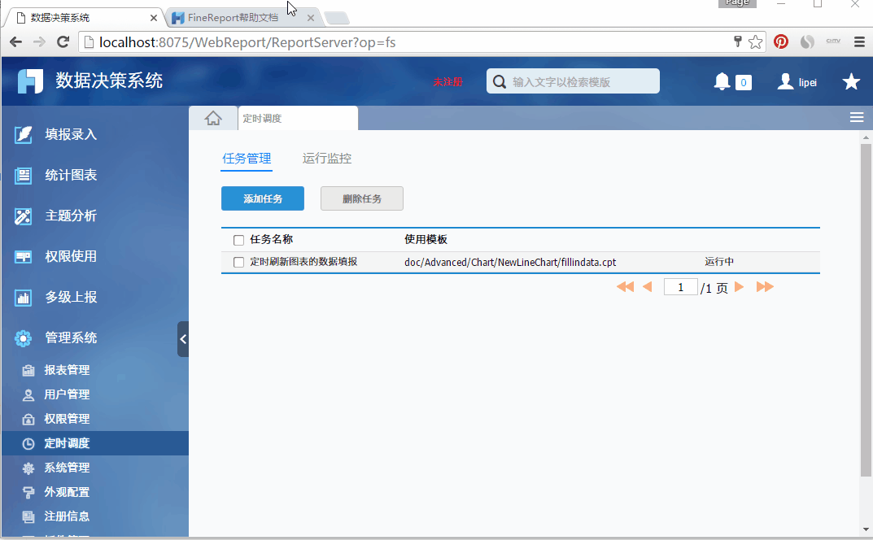Click the Pinterest extension icon
Viewport: 873px width, 540px height.
tap(781, 41)
